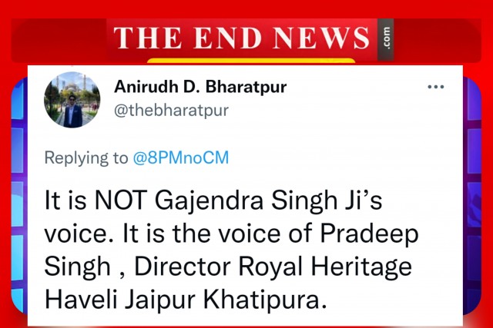Click the yellow bar beneath the logo
493x328 pixels.
click(251, 61)
